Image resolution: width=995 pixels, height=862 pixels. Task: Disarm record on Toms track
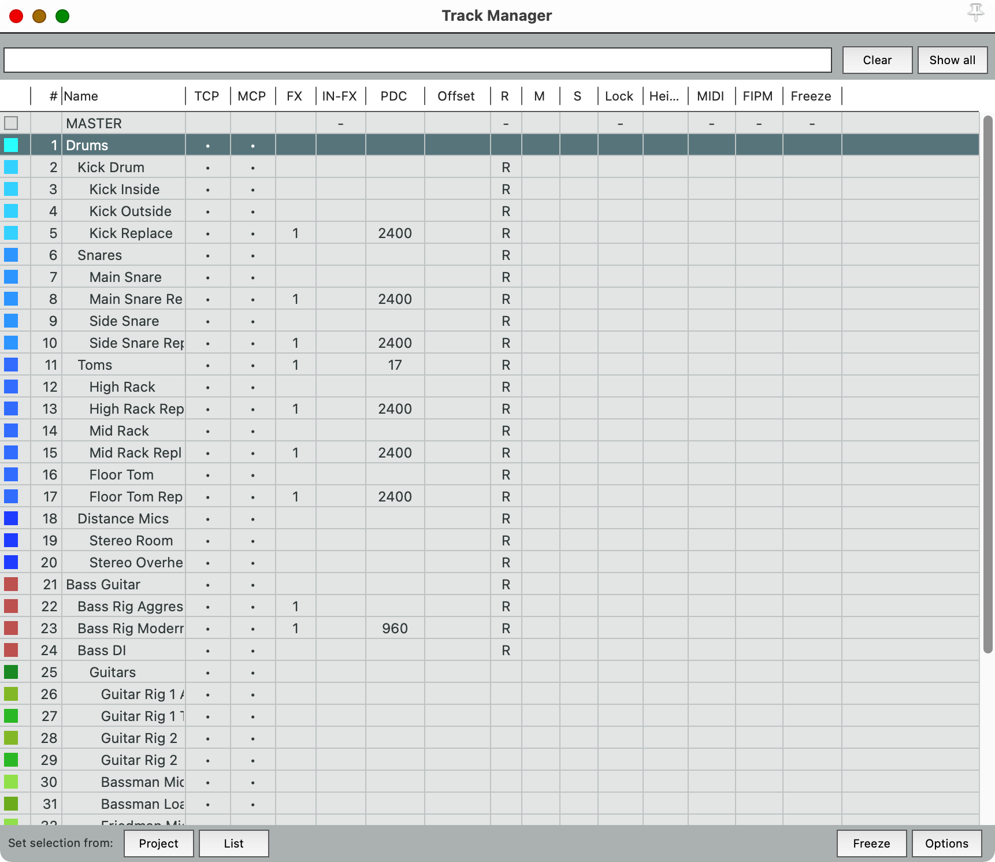point(506,365)
